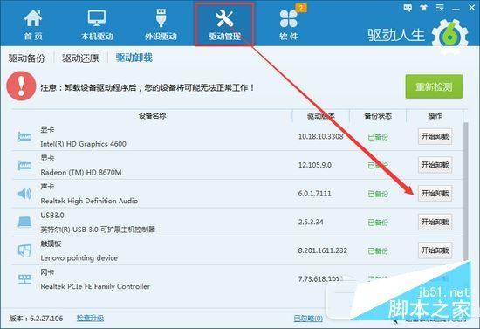Screen dimensions: 480x329
Task: Click the green 重新检测 button
Action: 434,86
